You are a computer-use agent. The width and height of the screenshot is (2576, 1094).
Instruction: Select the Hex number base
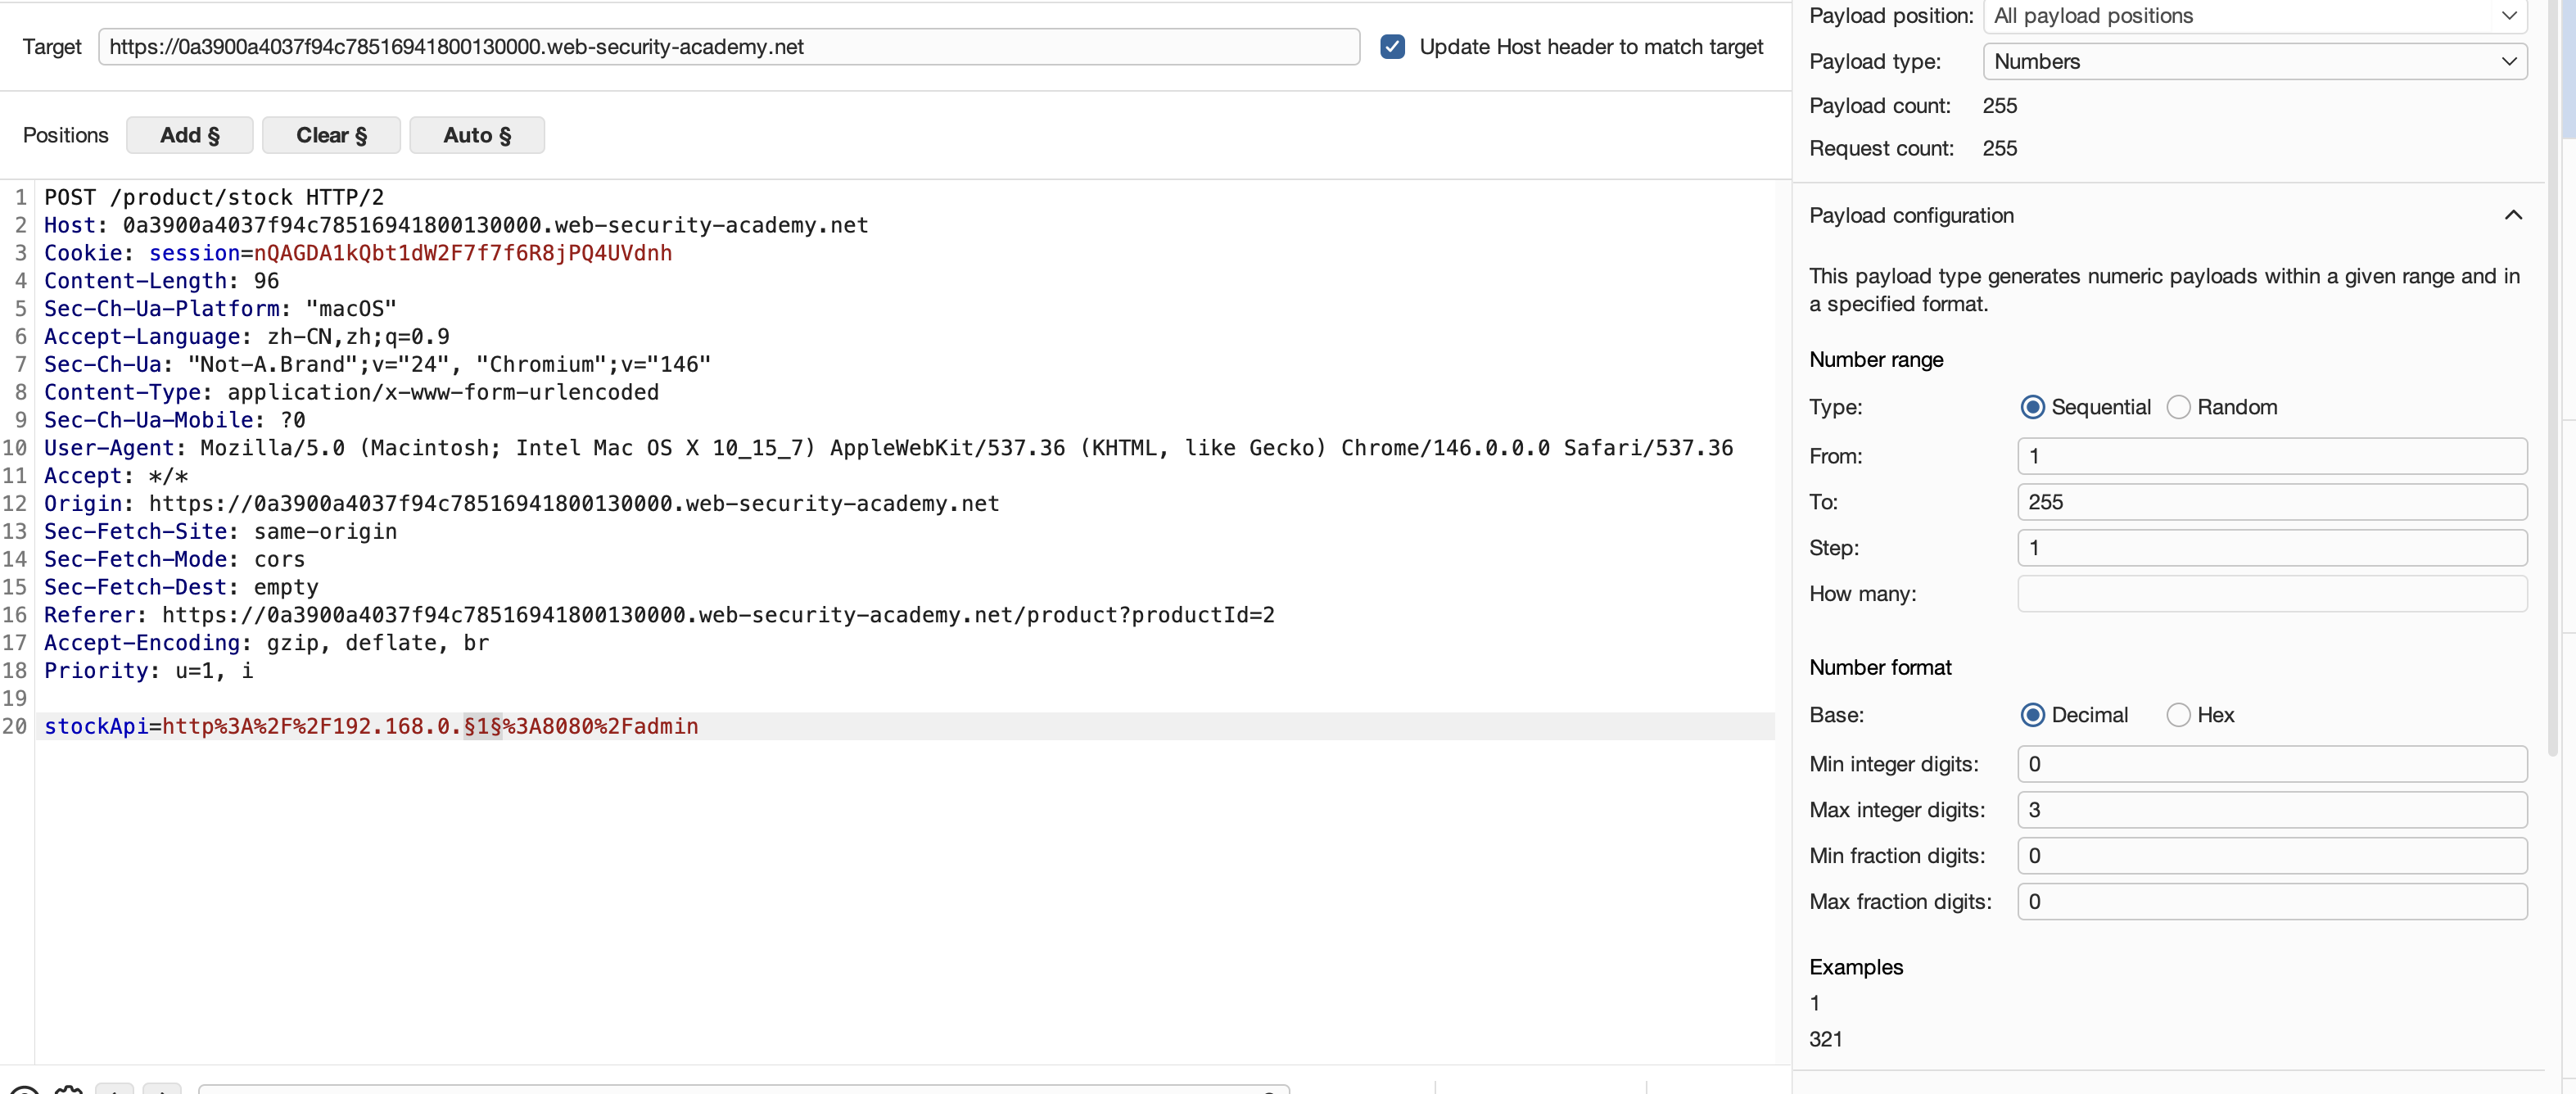[2178, 715]
